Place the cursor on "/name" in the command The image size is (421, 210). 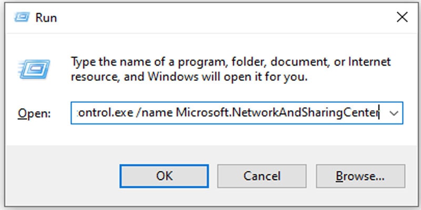pyautogui.click(x=154, y=113)
